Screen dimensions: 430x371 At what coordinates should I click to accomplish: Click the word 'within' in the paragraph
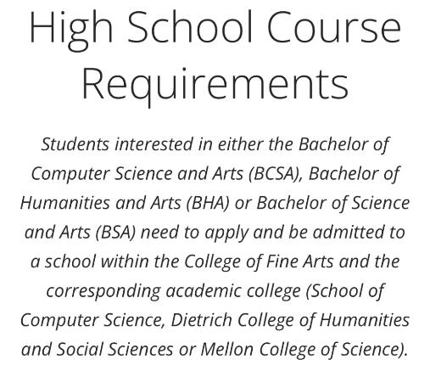point(125,261)
